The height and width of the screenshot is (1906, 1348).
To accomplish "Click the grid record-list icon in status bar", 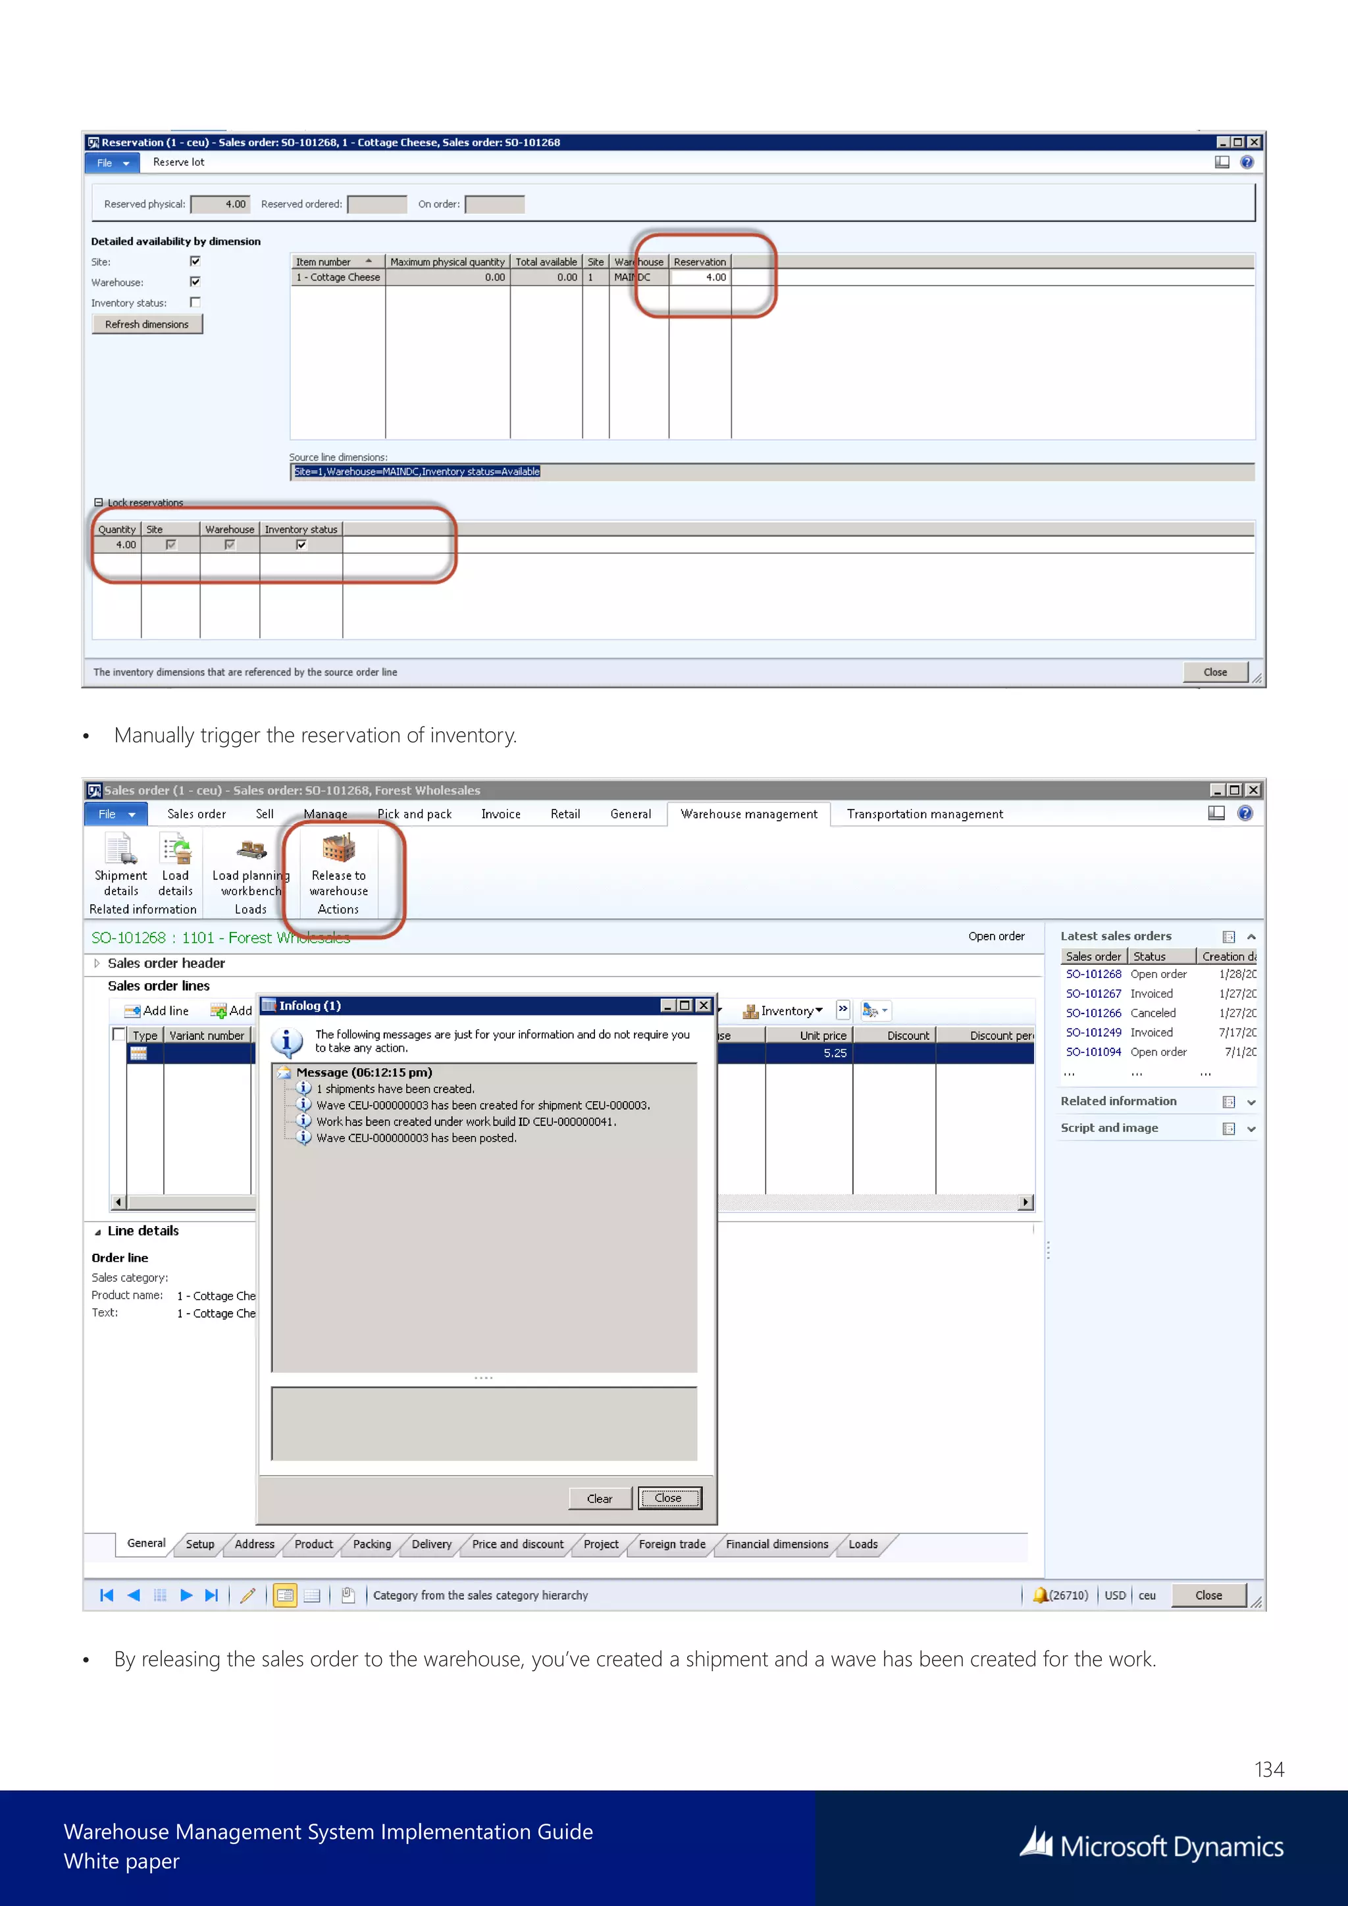I will [x=160, y=1595].
